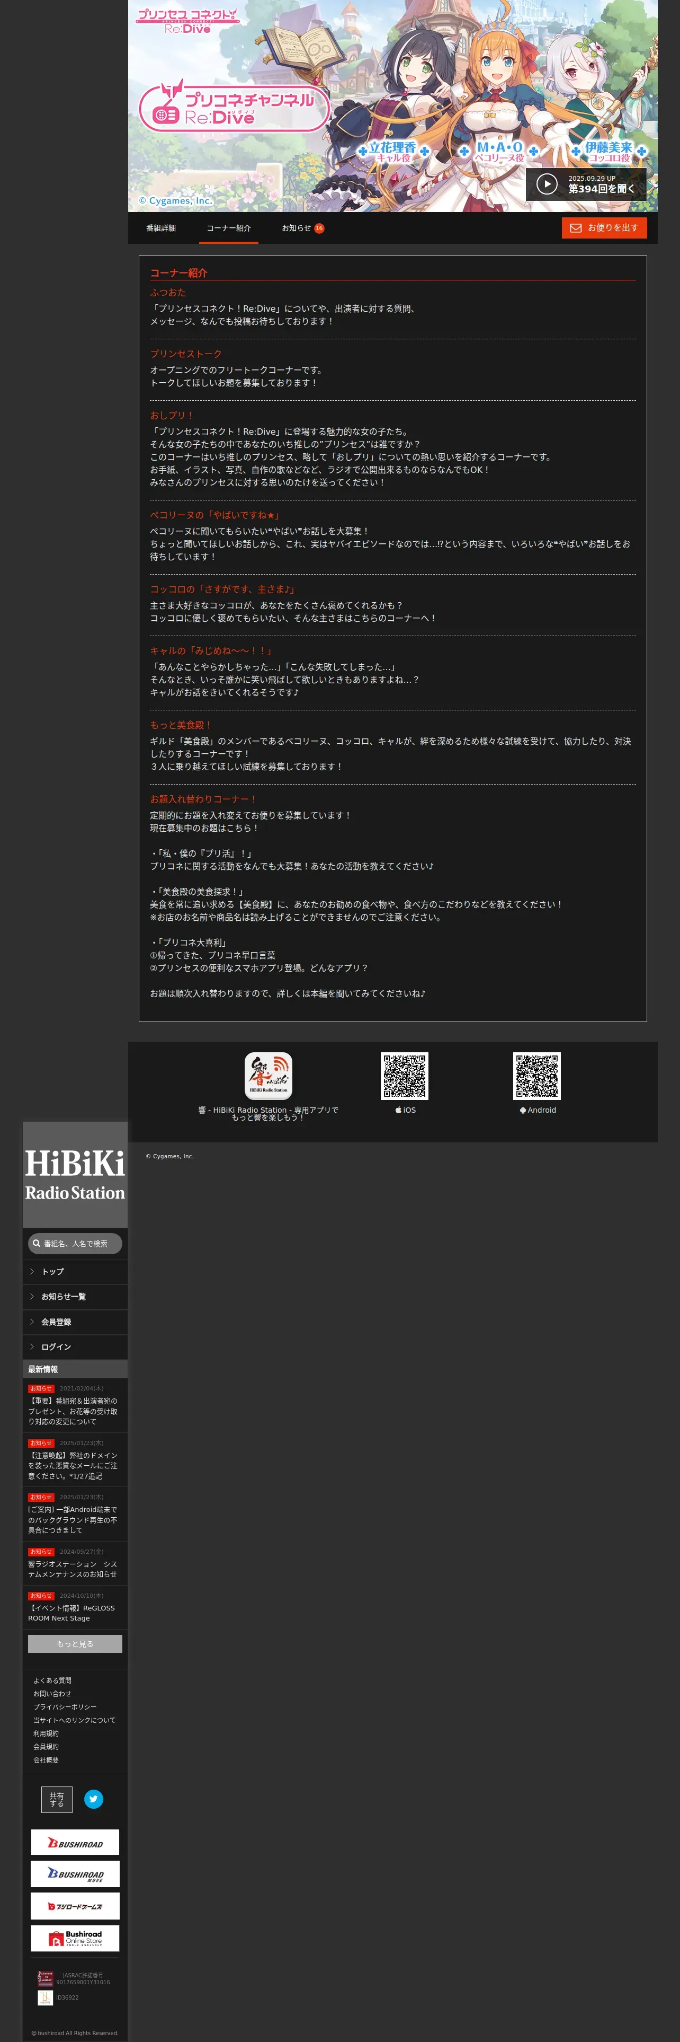
Task: Click the 立花理香 キャル役 cast label
Action: pos(392,152)
